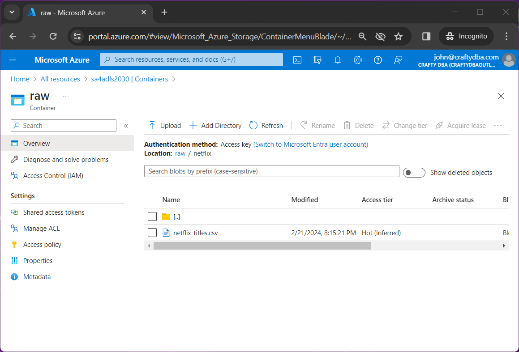Refresh the container blob list
Viewport: 519px width, 352px height.
click(x=266, y=126)
